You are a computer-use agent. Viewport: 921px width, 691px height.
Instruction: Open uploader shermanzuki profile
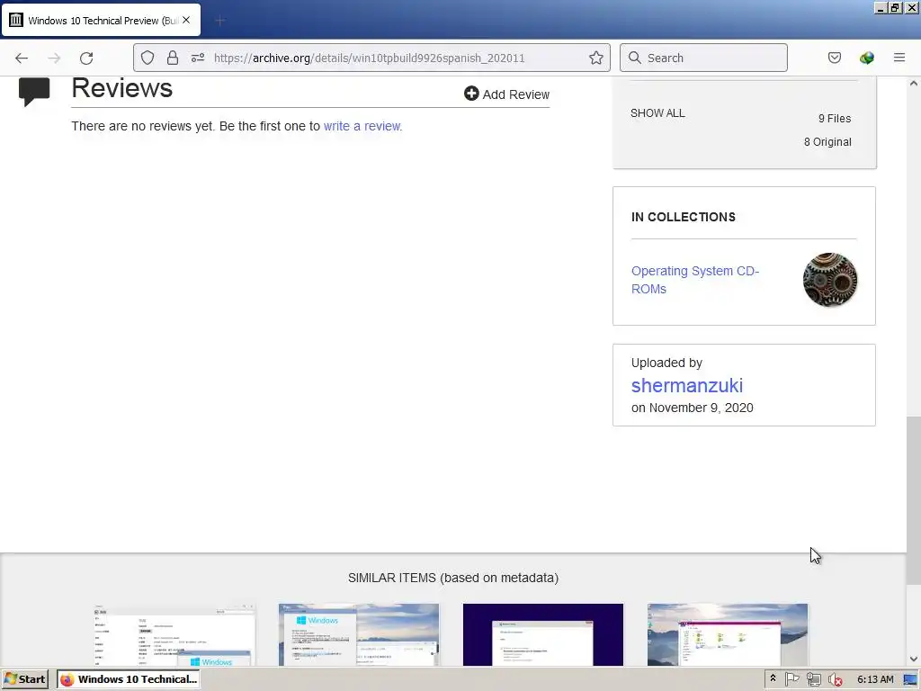click(686, 385)
